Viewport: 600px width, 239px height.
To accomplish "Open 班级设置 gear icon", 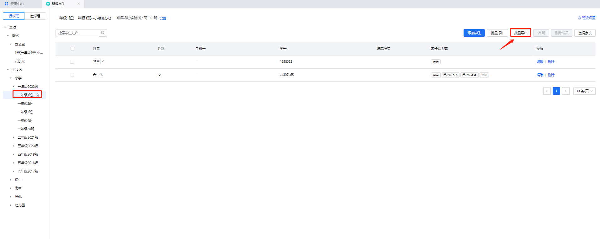I will click(x=579, y=18).
